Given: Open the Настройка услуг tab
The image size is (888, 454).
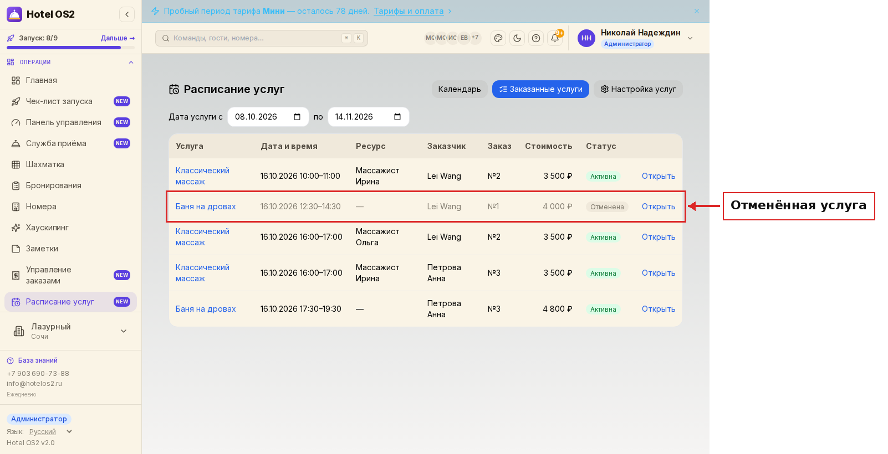Looking at the screenshot, I should [638, 89].
